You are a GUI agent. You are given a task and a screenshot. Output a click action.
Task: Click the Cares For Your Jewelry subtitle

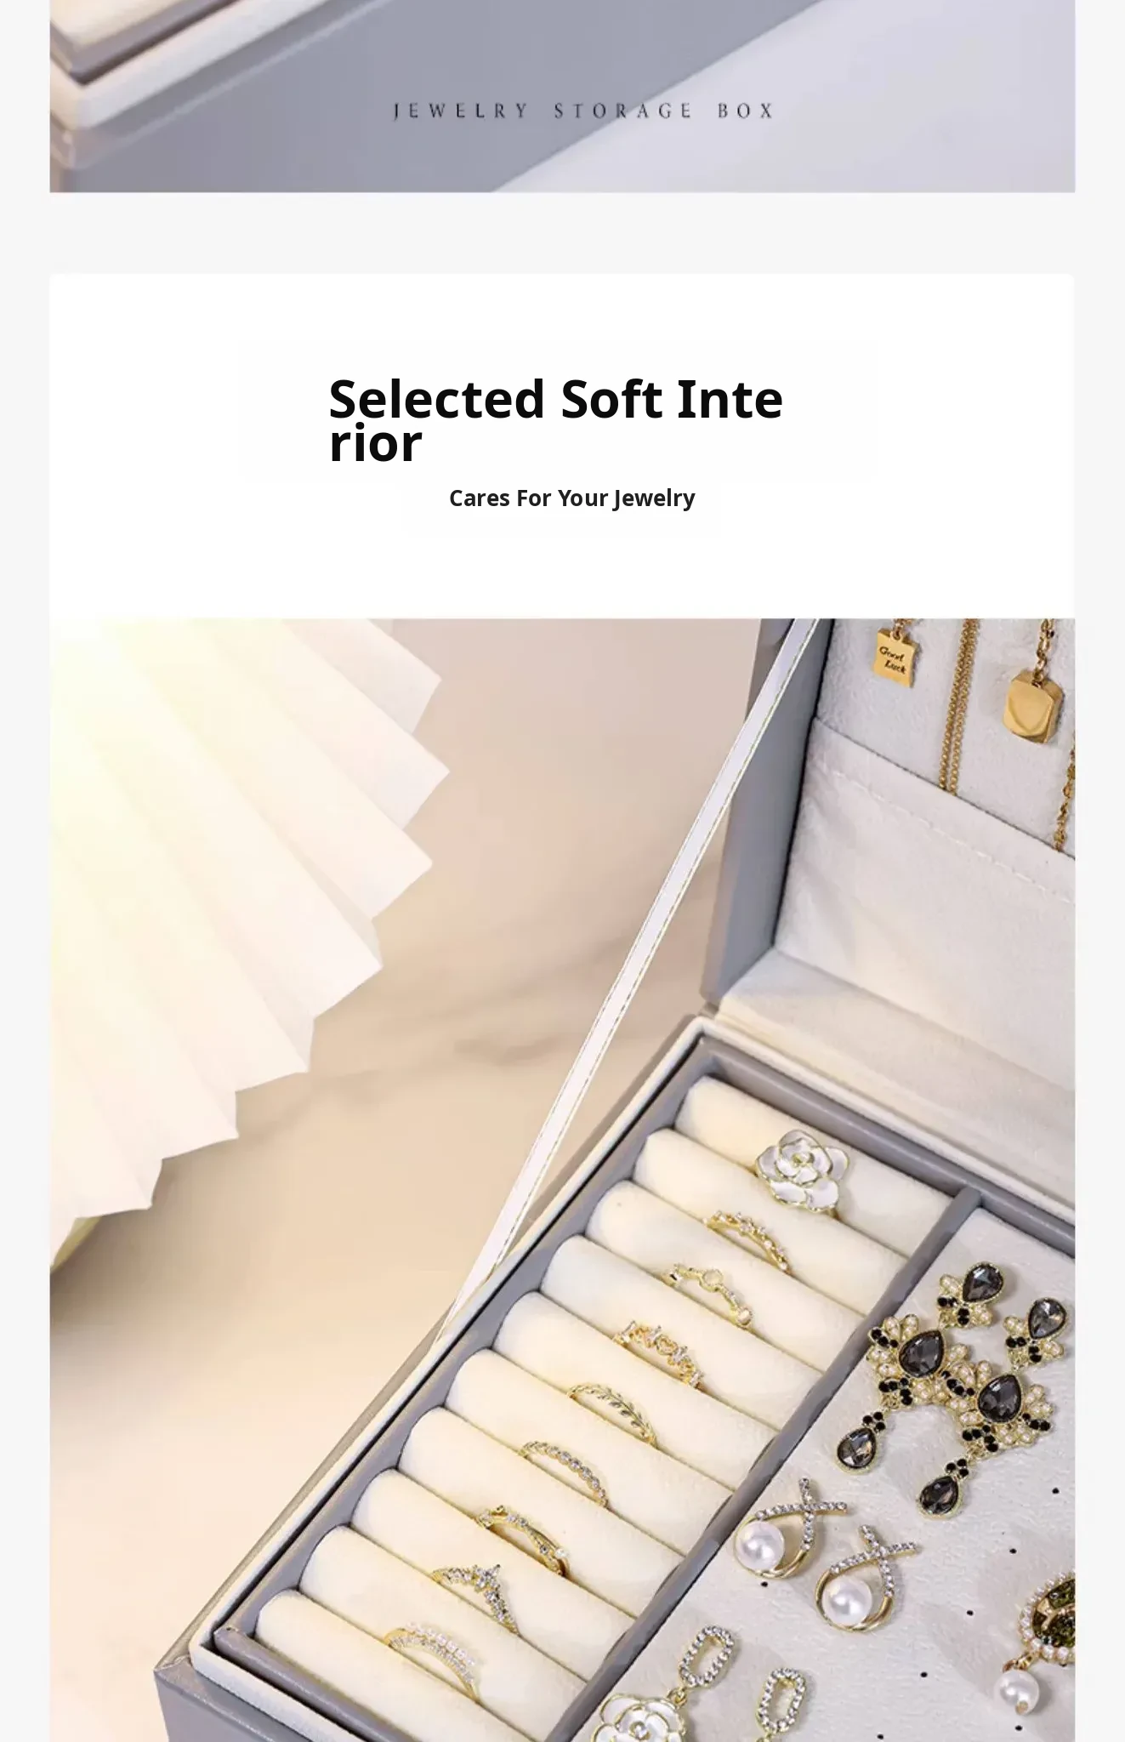point(571,498)
